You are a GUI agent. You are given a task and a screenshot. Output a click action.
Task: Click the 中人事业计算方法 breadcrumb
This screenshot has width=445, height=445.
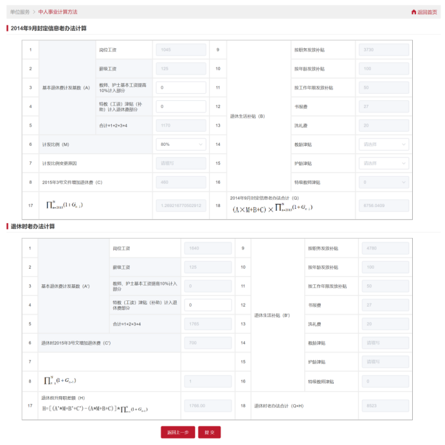57,12
